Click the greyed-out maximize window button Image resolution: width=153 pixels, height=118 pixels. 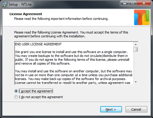[133, 3]
